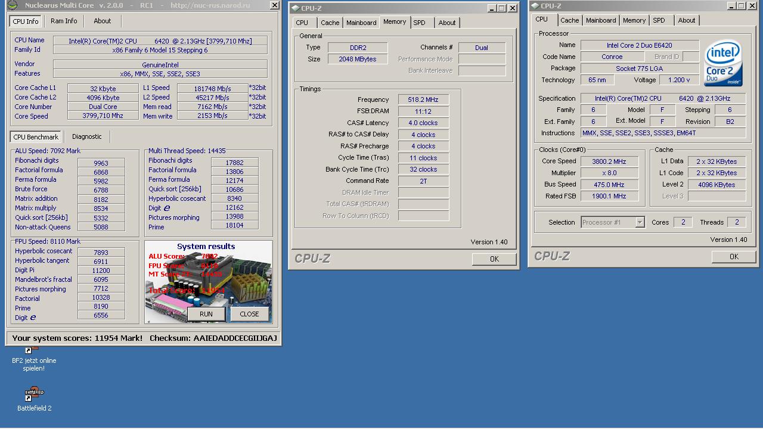Click the Core Speed 3800.2 MHz field in CPU-Z
This screenshot has width=763, height=429.
609,161
